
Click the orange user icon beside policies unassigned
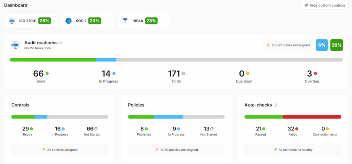click(x=157, y=150)
